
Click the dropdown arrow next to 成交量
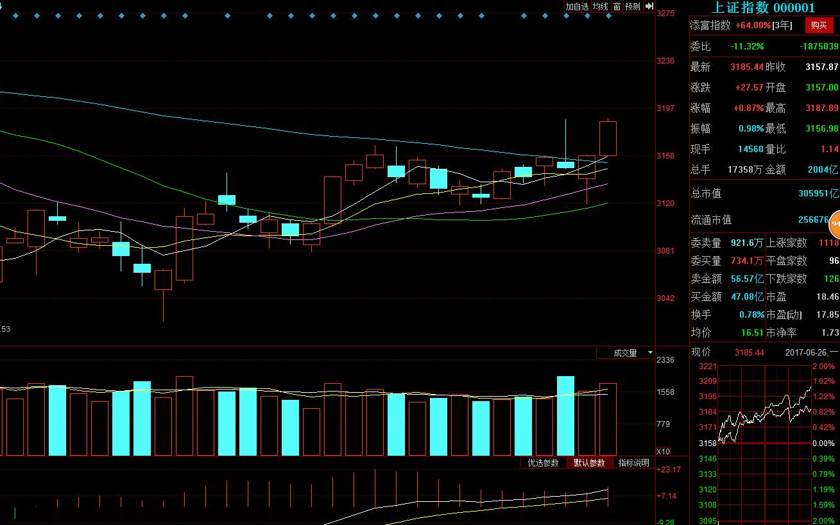pos(650,353)
